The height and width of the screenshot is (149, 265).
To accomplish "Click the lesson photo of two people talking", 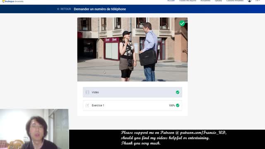I will pos(132,49).
